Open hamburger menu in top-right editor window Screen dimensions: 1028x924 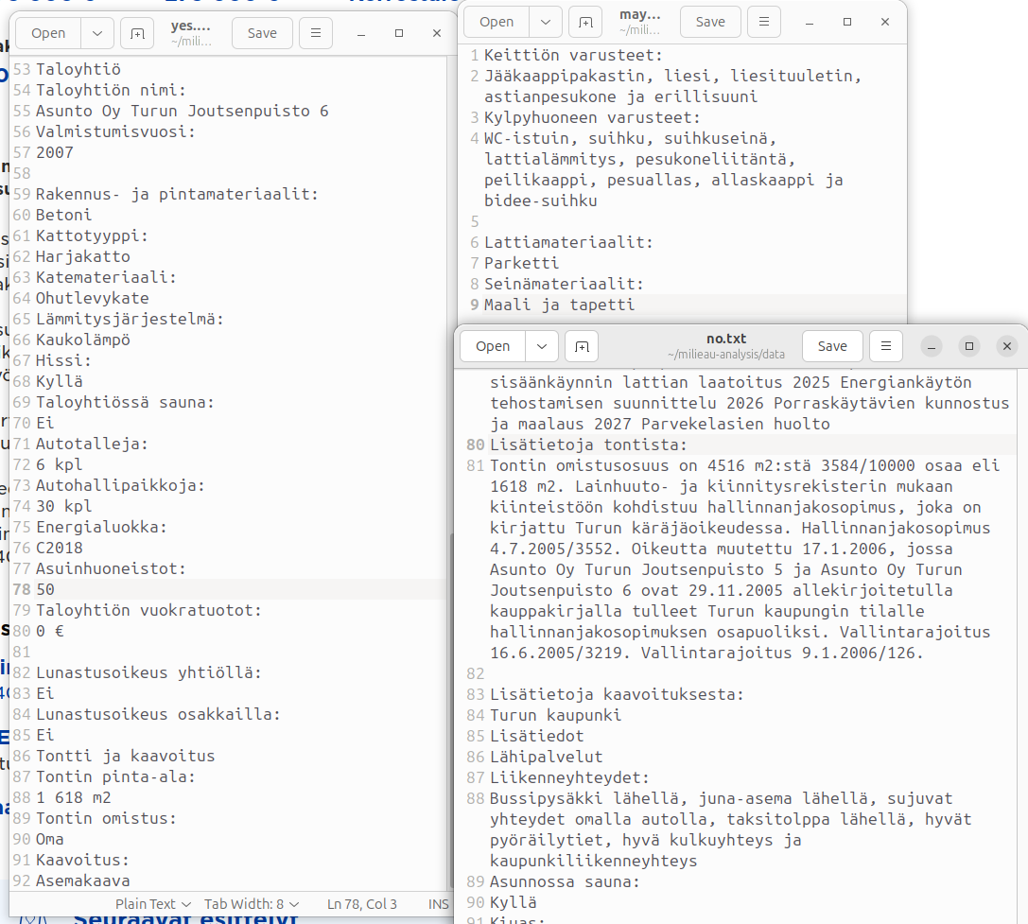pos(764,22)
